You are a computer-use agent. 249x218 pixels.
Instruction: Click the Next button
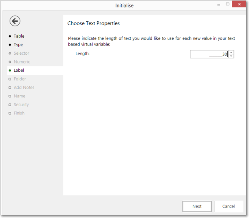coord(197,206)
